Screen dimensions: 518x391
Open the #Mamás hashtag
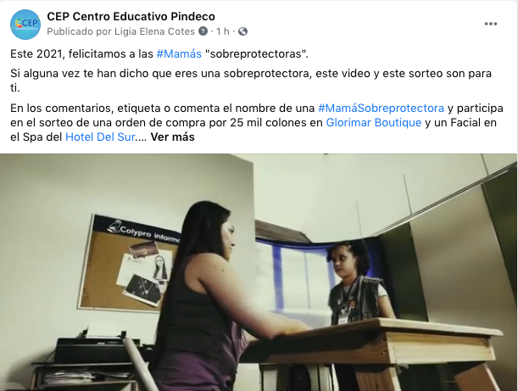(179, 53)
